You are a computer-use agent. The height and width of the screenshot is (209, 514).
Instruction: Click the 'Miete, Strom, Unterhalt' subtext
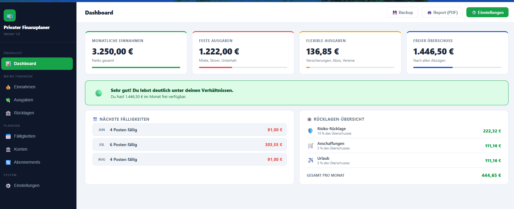click(218, 60)
